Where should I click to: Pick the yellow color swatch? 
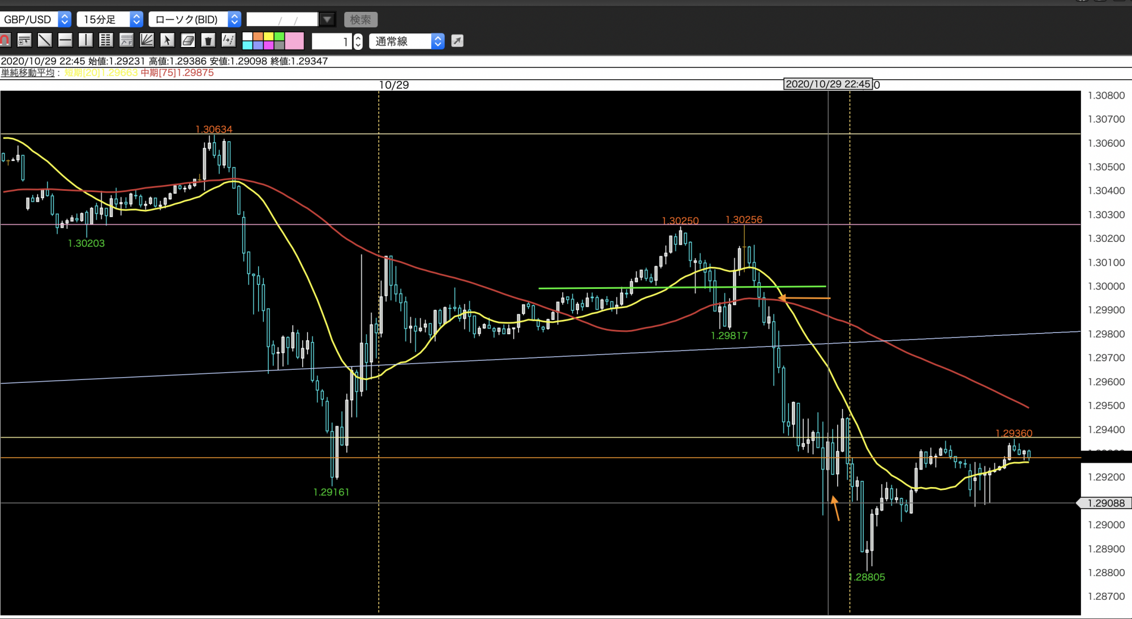click(x=269, y=36)
